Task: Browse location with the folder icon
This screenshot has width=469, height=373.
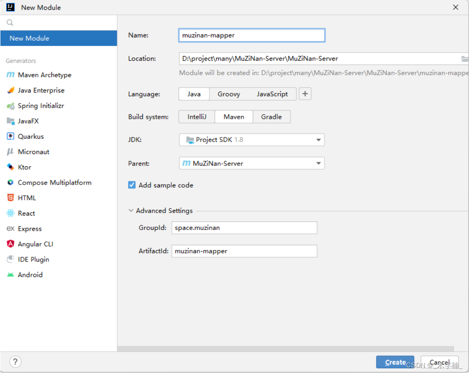Action: pos(464,59)
